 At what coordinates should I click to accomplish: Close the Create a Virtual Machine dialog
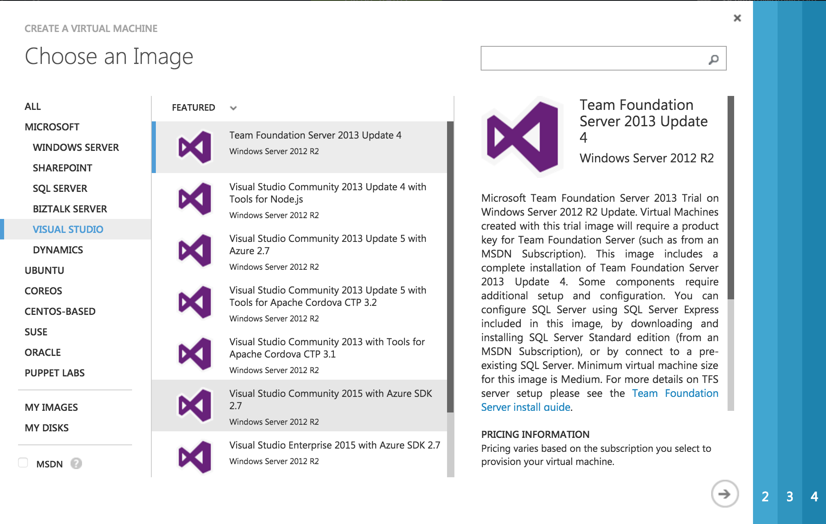(x=737, y=18)
